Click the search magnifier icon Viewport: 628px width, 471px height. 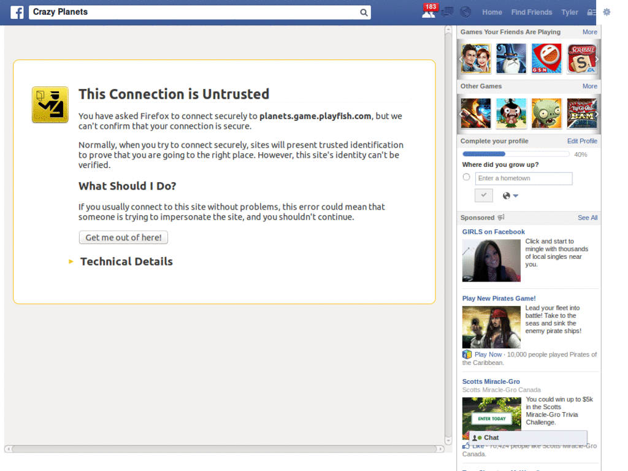[x=363, y=12]
